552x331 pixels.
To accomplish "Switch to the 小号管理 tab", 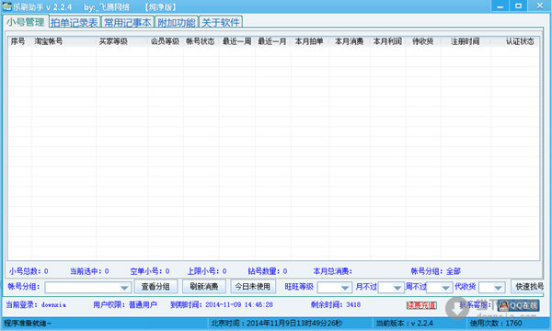I will point(25,22).
